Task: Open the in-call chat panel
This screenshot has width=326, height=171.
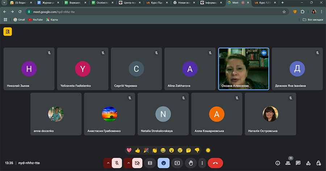Action: point(298,163)
